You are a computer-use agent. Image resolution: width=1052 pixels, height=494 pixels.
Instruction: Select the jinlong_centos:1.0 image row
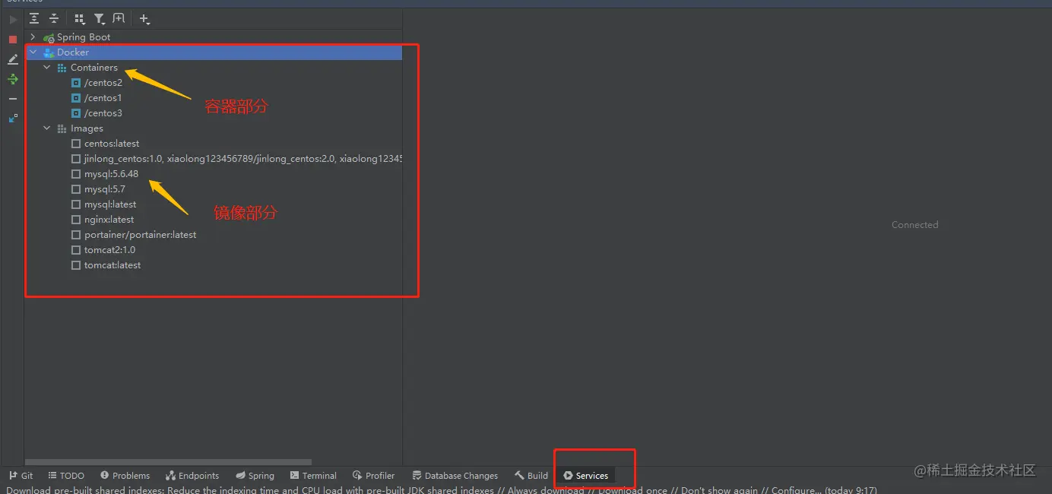(x=214, y=159)
